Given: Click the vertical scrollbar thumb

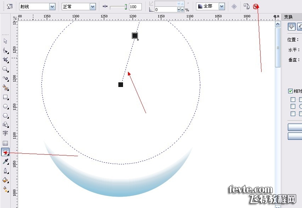Looking at the screenshot, I should pyautogui.click(x=278, y=48).
